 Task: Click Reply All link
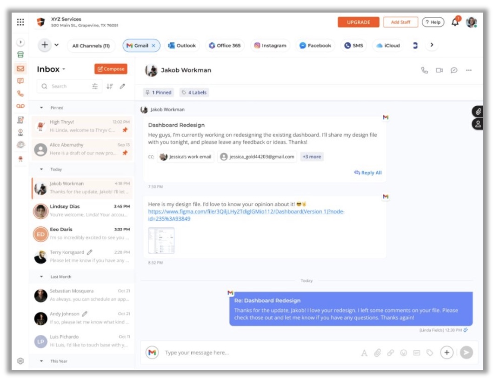pos(368,173)
